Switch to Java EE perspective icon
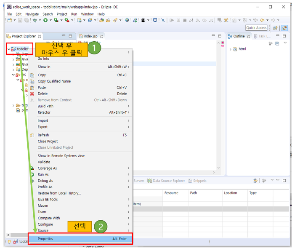Viewport: 292px width, 251px height. (284, 28)
